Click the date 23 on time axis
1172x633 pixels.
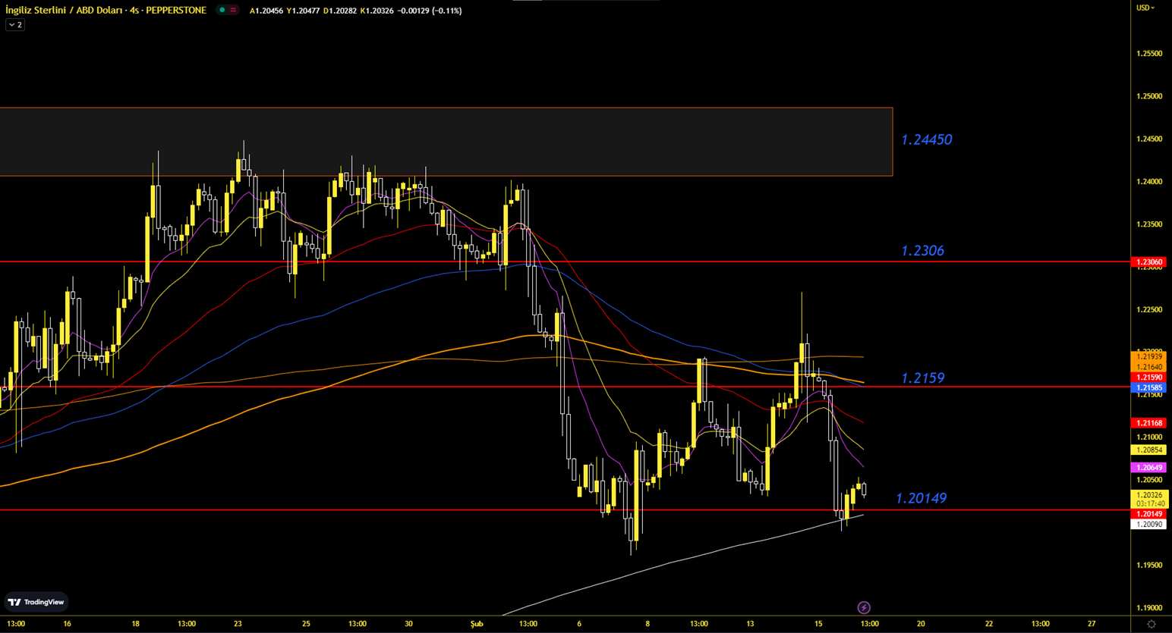pos(238,624)
